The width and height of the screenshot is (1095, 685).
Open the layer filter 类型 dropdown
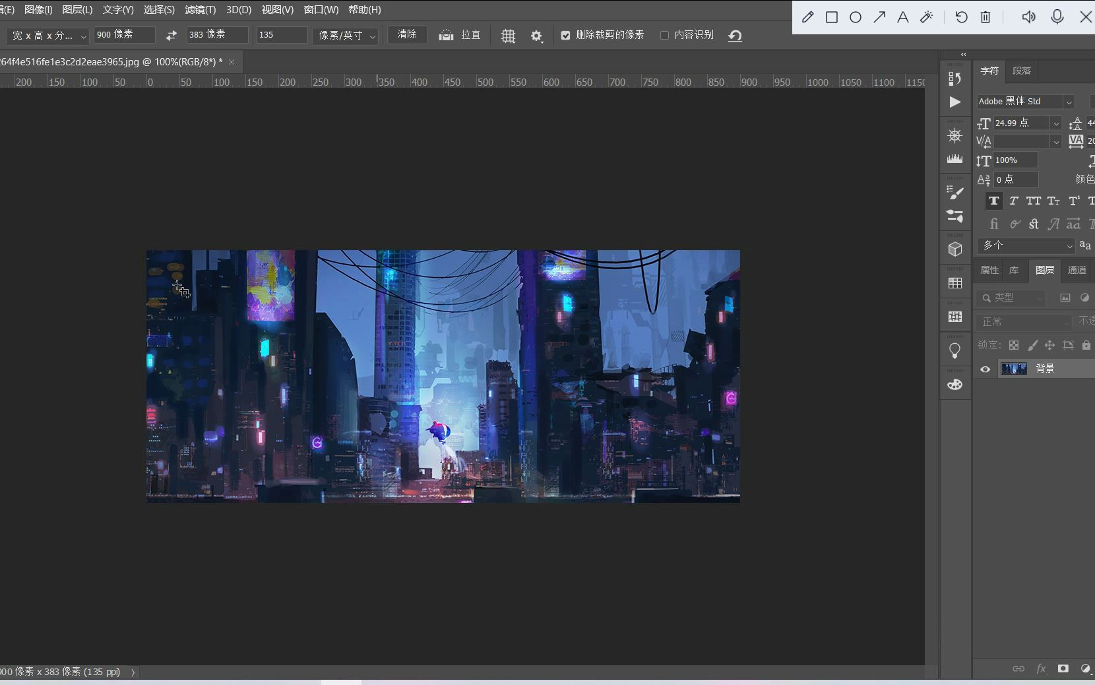pyautogui.click(x=1011, y=298)
